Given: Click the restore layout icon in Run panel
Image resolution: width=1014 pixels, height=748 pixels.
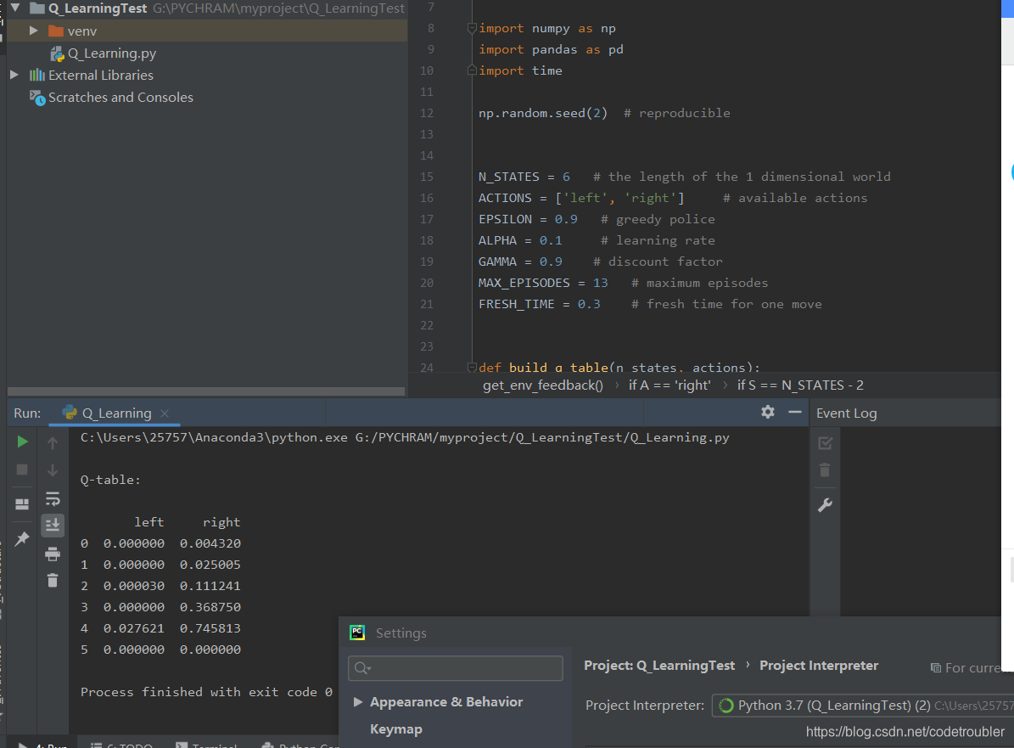Looking at the screenshot, I should coord(22,504).
